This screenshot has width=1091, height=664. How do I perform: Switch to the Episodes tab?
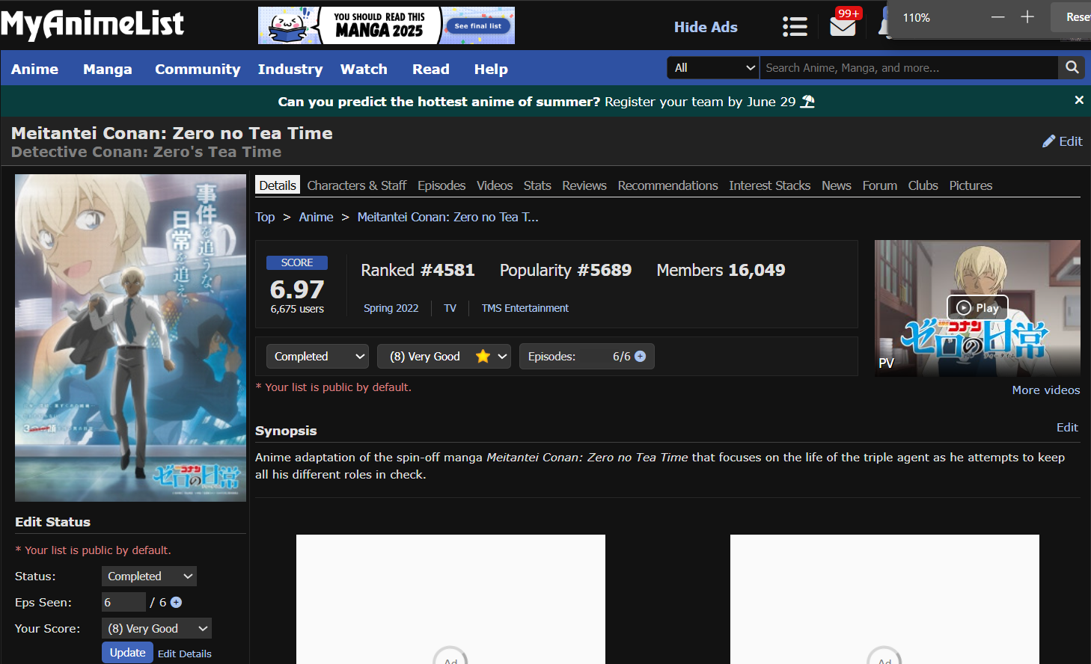point(441,185)
